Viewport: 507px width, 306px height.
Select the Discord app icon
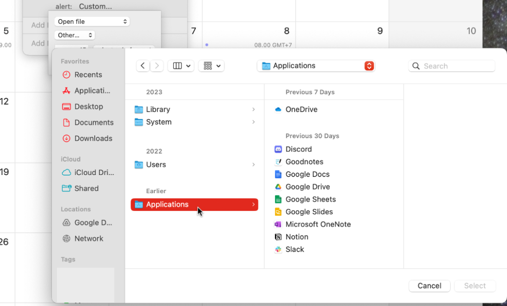(x=278, y=149)
